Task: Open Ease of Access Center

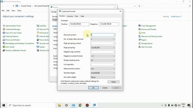Action: 12,33
